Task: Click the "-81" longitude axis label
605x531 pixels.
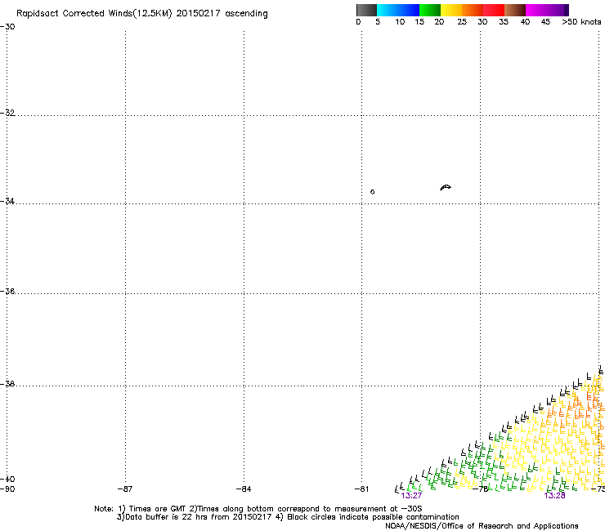Action: 361,489
